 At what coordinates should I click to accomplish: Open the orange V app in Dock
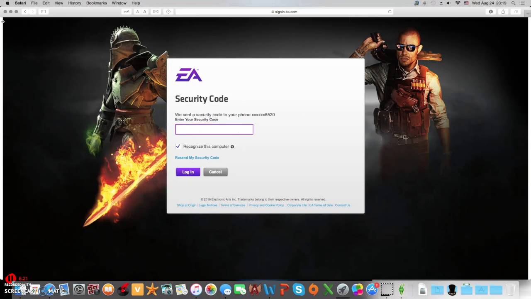[137, 289]
